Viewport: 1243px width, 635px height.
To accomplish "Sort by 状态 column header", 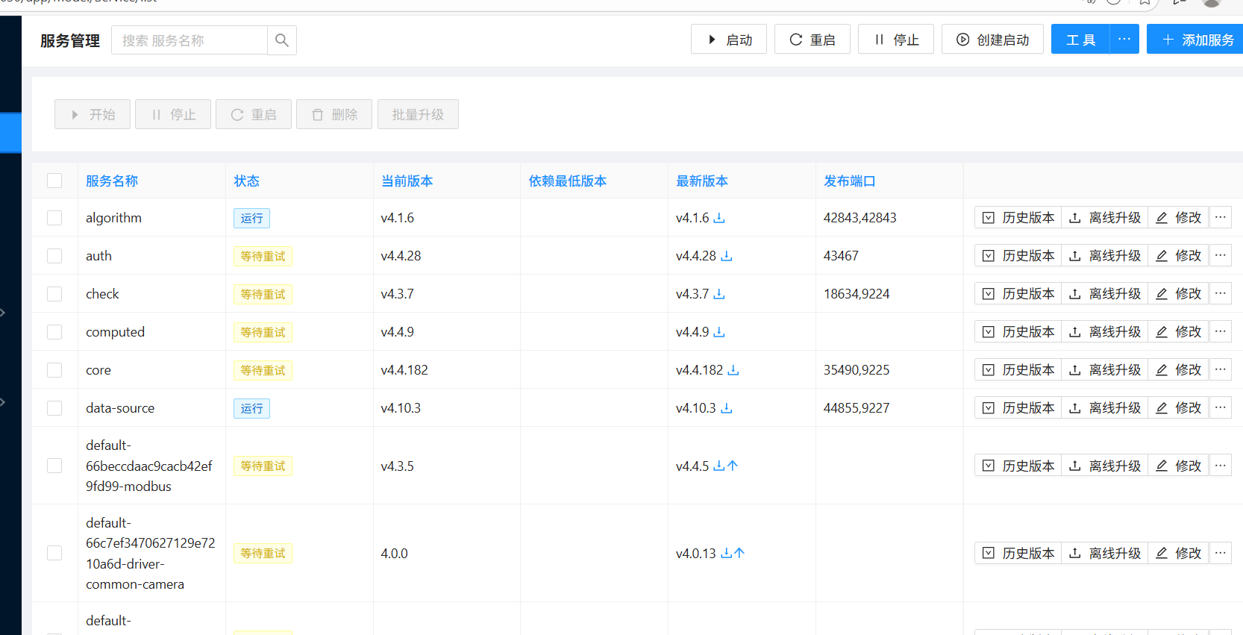I will (x=246, y=181).
